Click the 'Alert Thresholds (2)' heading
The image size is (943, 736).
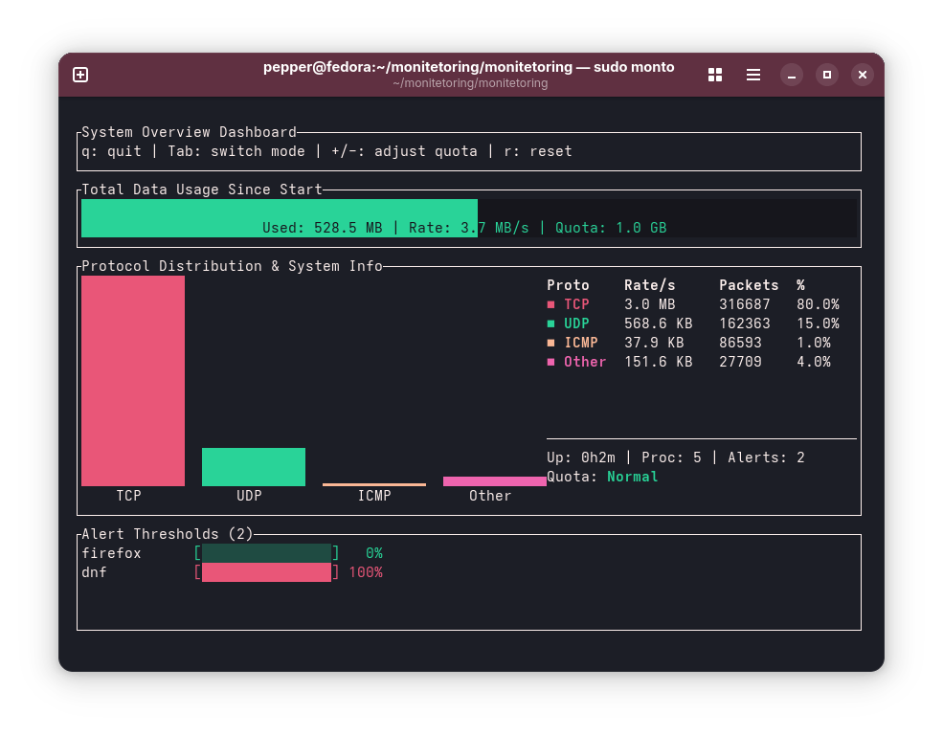pos(168,534)
